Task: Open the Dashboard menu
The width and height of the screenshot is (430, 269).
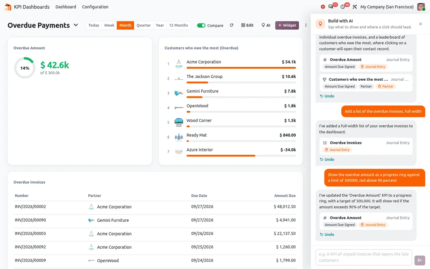Action: click(66, 7)
